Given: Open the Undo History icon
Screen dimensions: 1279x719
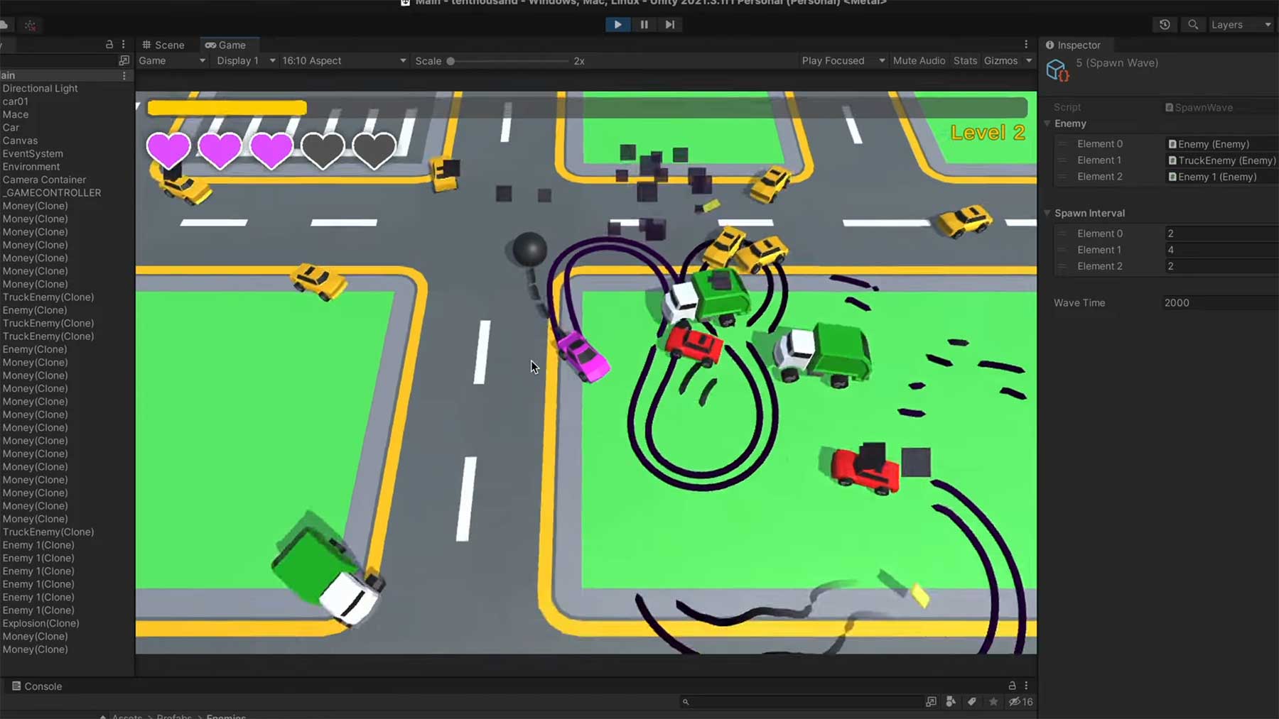Looking at the screenshot, I should (1165, 25).
